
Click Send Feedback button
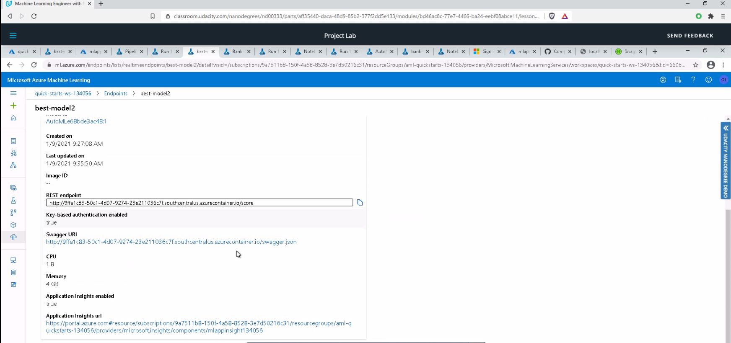[690, 36]
